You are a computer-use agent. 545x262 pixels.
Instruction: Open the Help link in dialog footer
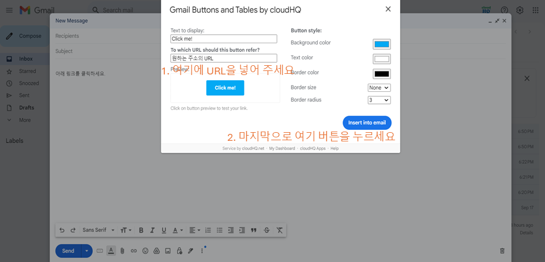point(334,148)
